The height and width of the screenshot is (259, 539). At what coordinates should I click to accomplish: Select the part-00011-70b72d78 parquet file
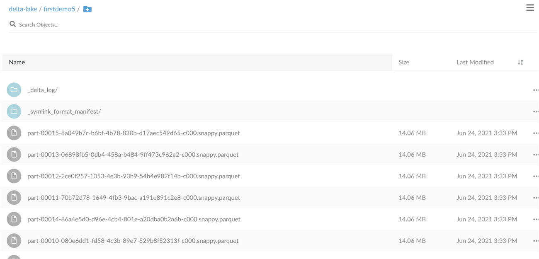pos(134,198)
